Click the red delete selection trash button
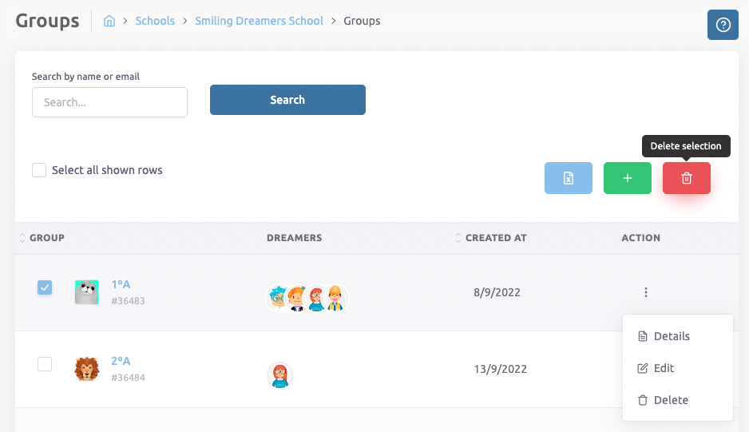The image size is (749, 432). point(686,178)
